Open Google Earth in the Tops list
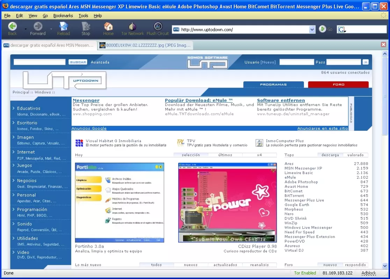The height and width of the screenshot is (279, 390). (x=297, y=205)
